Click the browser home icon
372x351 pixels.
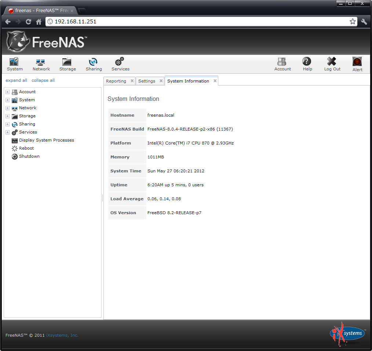[39, 22]
